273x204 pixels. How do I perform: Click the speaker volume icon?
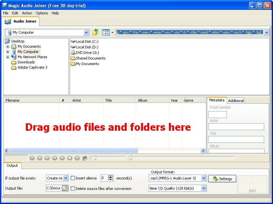[x=85, y=158]
